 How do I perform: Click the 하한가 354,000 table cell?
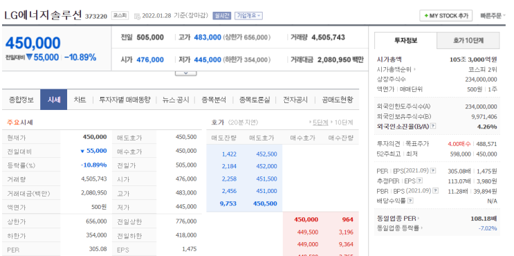click(96, 235)
